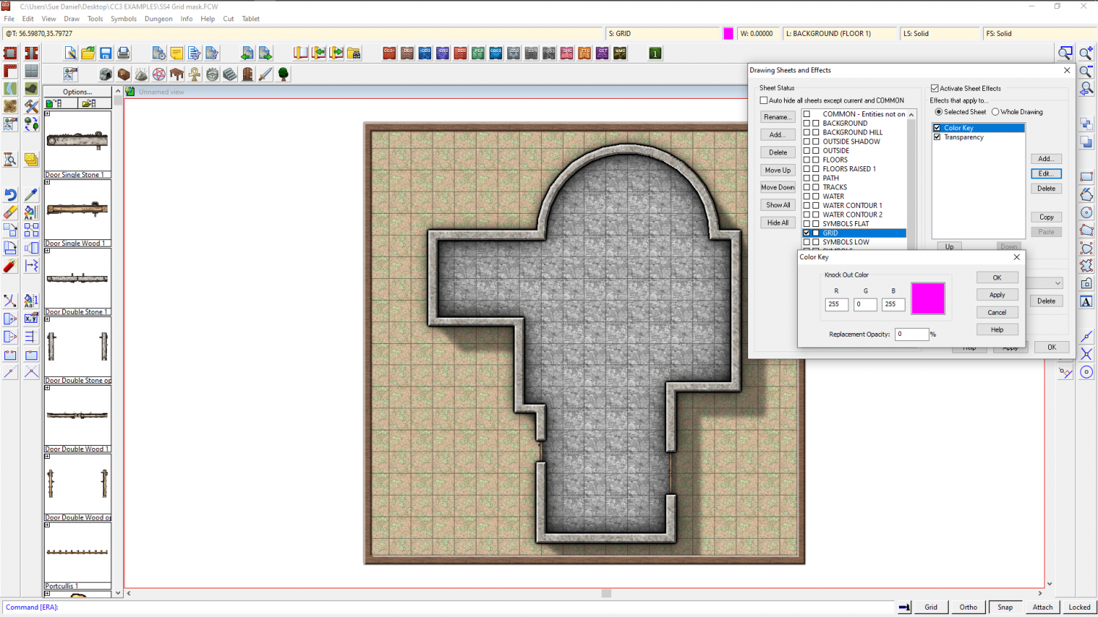Click the zoom window magnifier icon
This screenshot has height=617, width=1098.
tap(1065, 53)
